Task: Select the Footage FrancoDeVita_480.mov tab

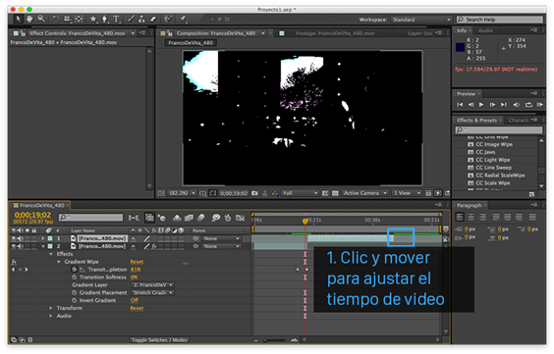Action: (x=335, y=33)
